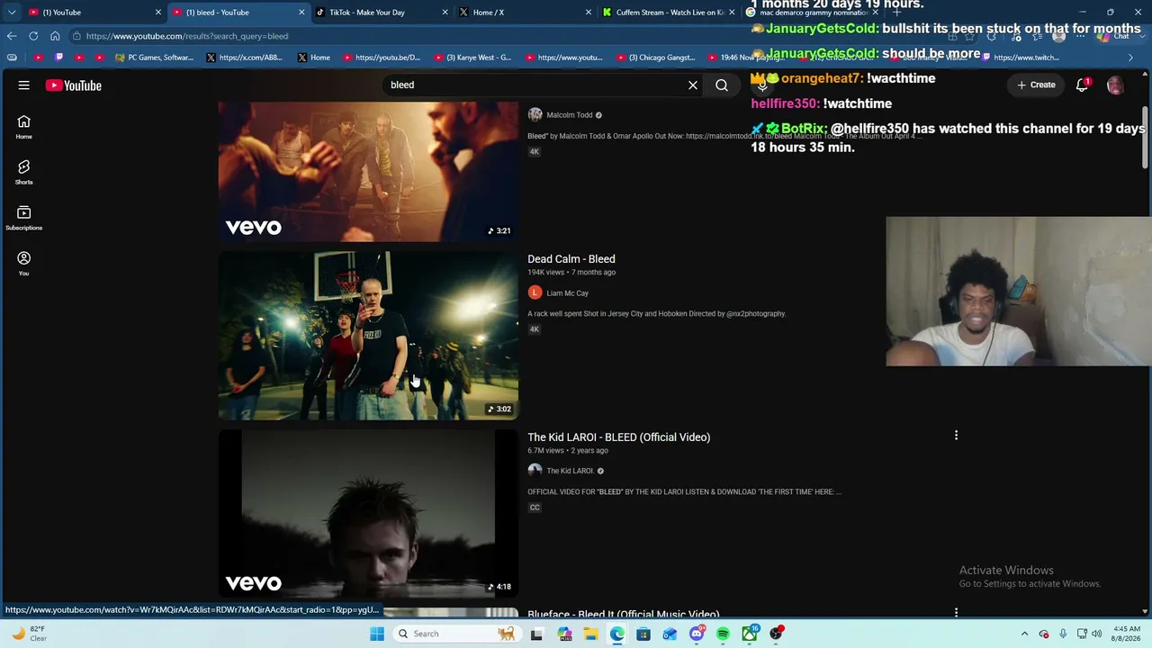Open the tab search dropdown arrow
Screen dimensions: 1152x648
pos(11,13)
